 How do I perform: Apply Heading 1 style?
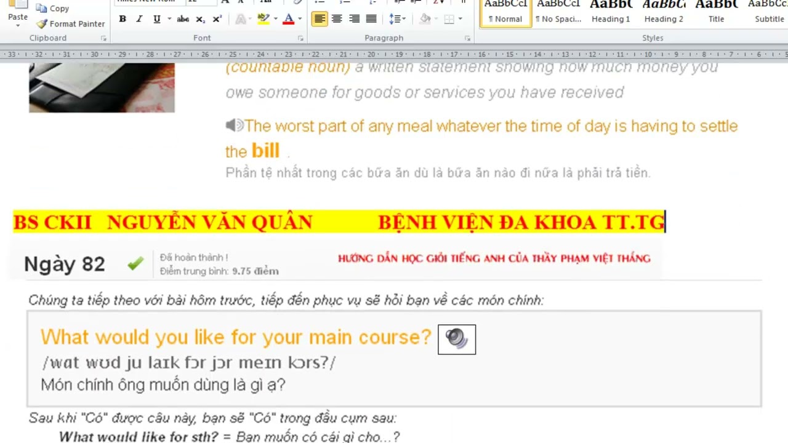tap(611, 13)
